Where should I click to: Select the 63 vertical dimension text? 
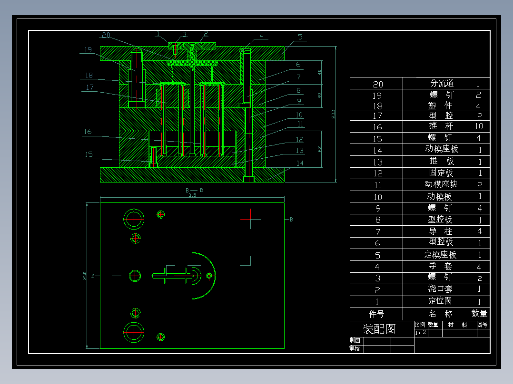point(319,149)
